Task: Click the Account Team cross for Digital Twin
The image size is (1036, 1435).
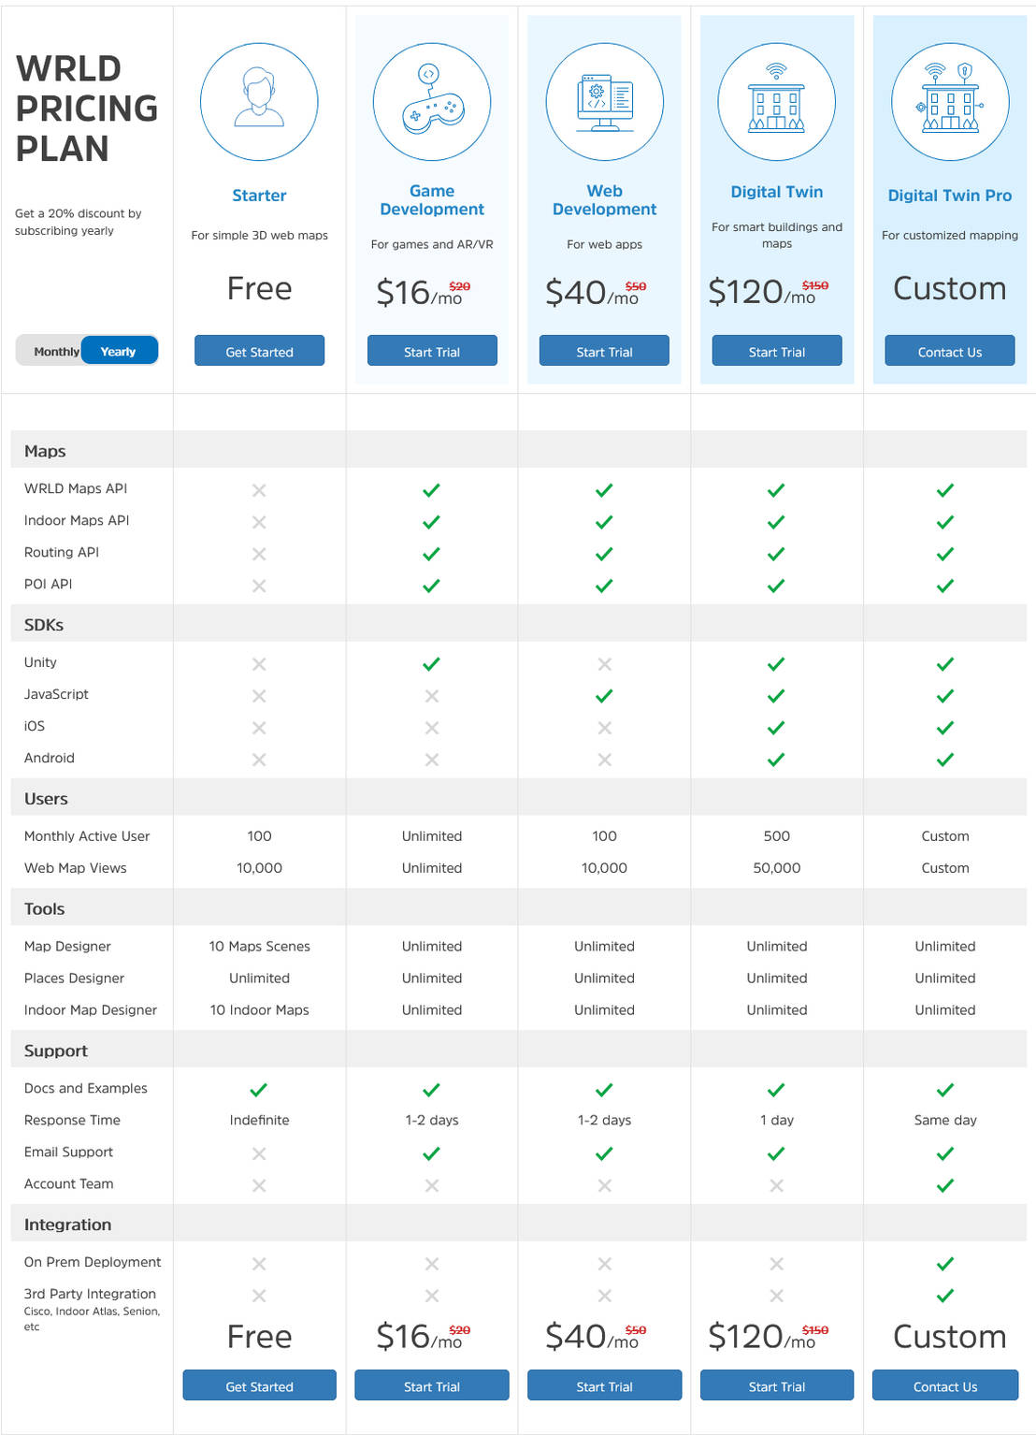Action: coord(777,1185)
